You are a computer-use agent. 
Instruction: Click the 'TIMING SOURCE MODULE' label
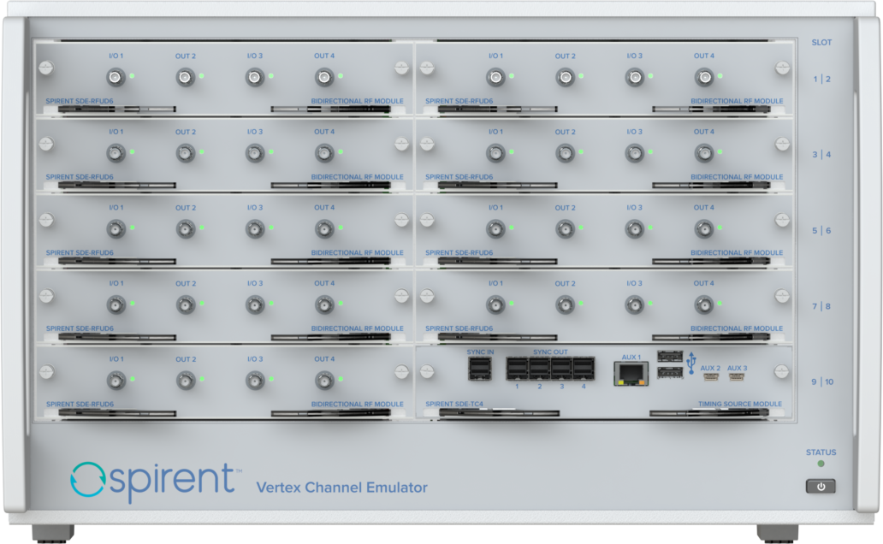[740, 404]
